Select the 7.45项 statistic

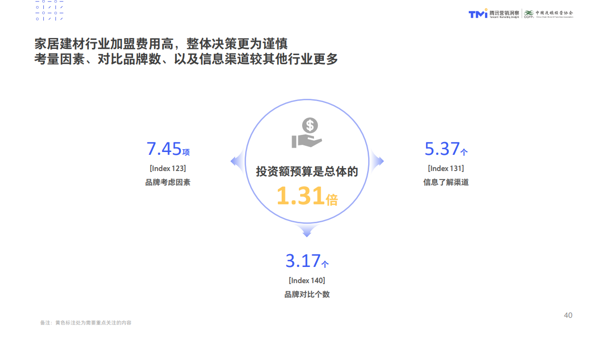pos(168,149)
